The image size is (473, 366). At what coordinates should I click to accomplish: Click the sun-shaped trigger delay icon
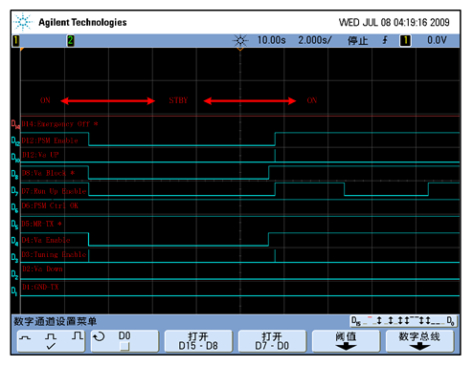(x=240, y=41)
